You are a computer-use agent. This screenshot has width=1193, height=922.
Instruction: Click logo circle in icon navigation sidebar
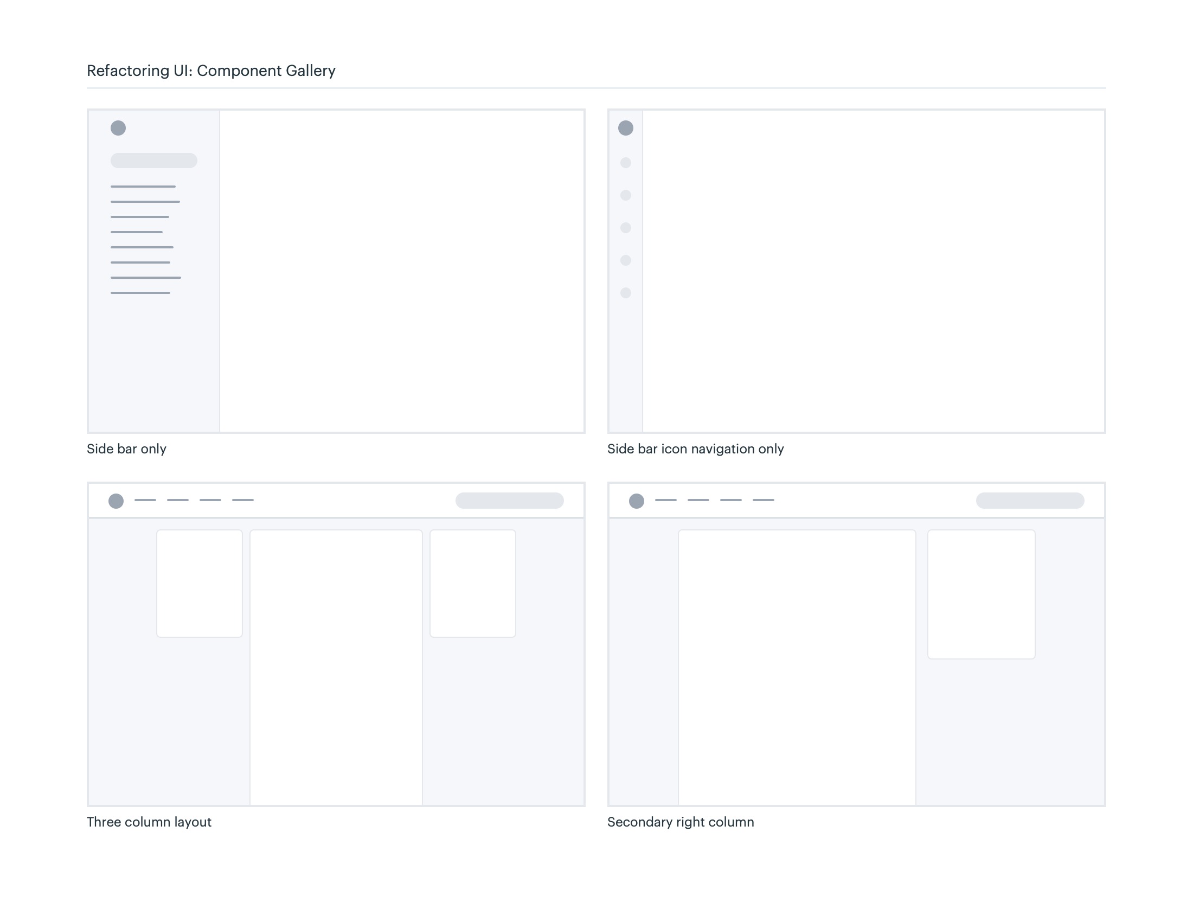[x=625, y=128]
